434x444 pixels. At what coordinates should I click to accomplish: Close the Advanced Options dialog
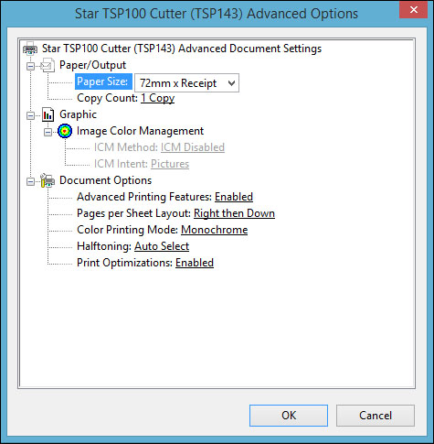(413, 9)
